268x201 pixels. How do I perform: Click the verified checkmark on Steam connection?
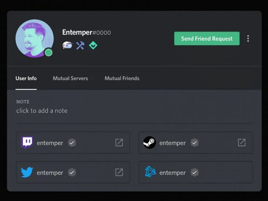(194, 143)
